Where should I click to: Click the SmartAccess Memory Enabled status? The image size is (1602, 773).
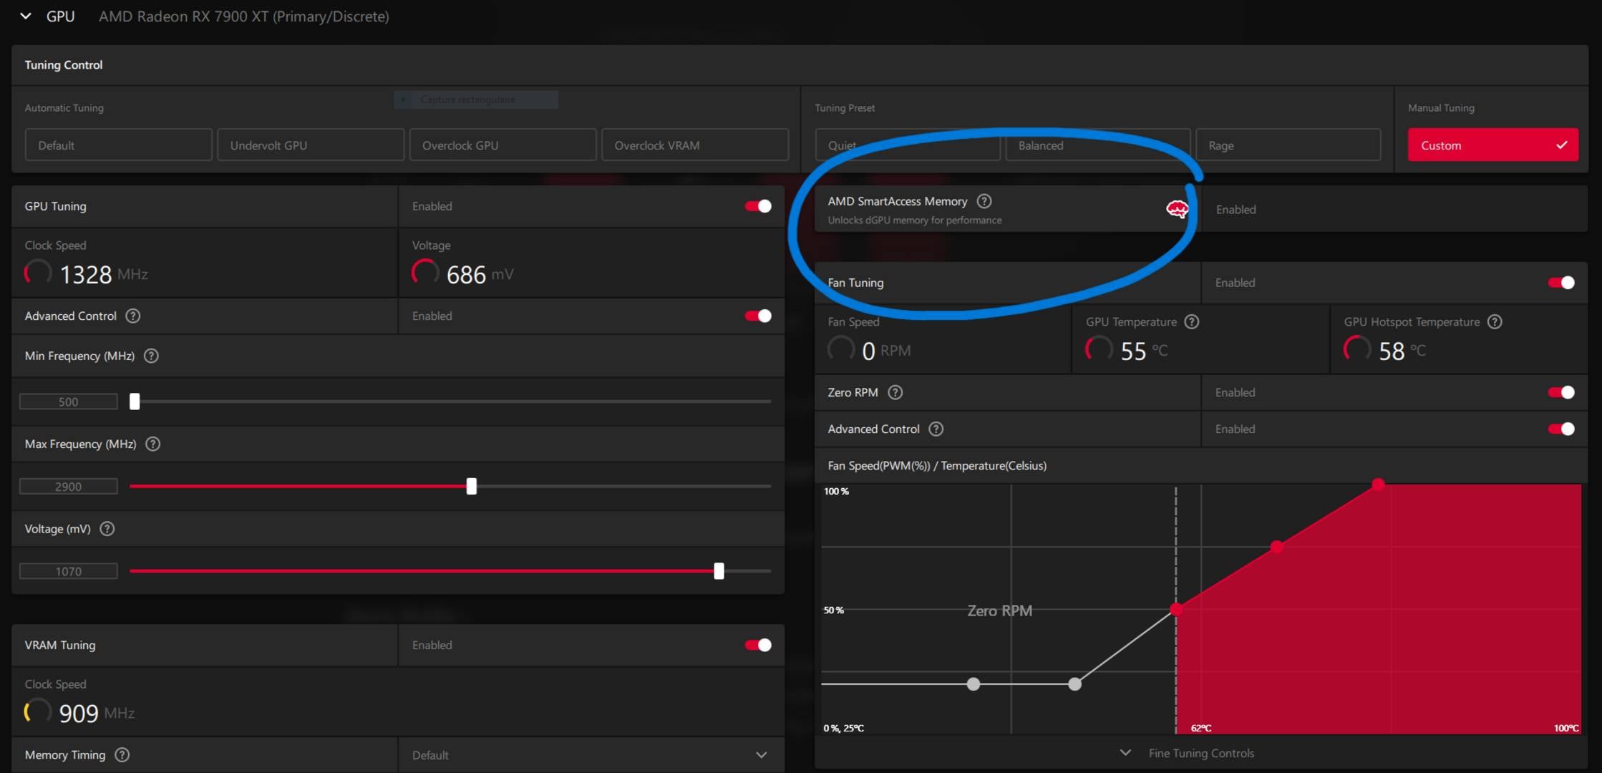1236,209
